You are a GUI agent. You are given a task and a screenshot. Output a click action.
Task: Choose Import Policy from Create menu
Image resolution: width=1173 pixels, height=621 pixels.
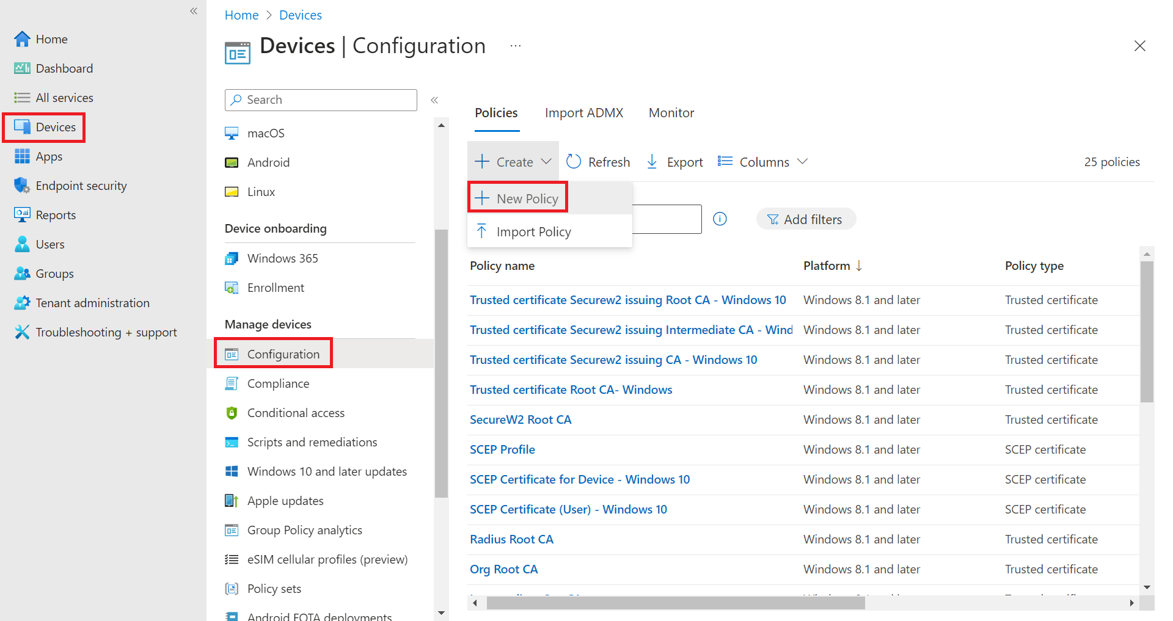pos(550,231)
